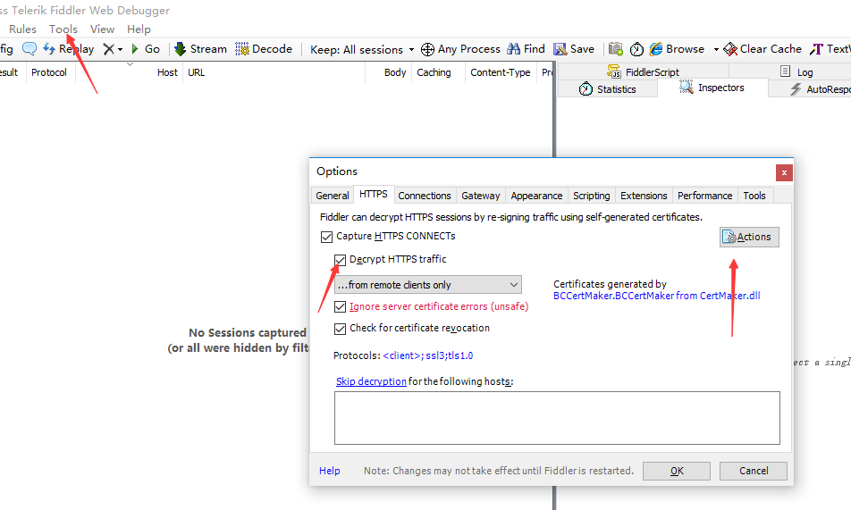Open the Performance tab in Options

[x=704, y=196]
